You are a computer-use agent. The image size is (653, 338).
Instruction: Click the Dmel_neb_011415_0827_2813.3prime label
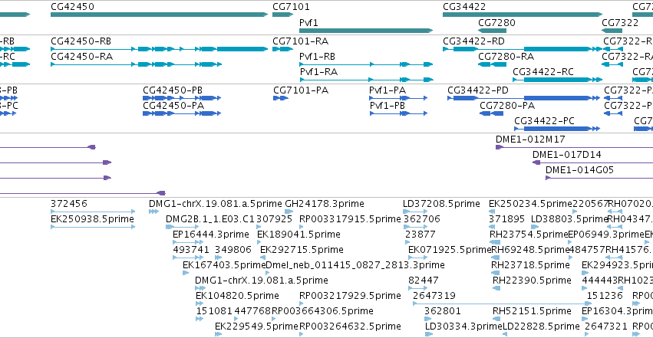coord(355,265)
